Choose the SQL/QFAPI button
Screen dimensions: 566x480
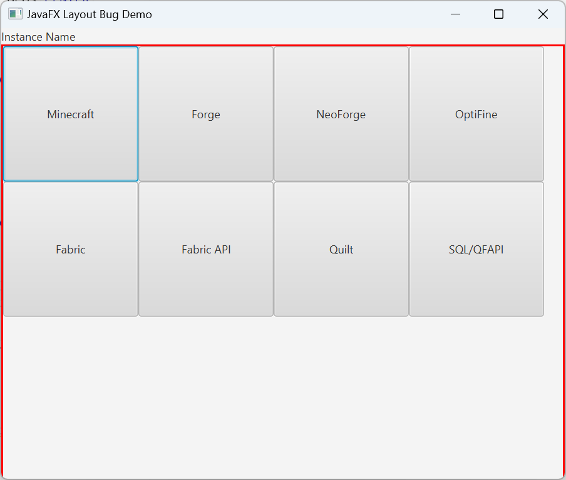coord(476,249)
